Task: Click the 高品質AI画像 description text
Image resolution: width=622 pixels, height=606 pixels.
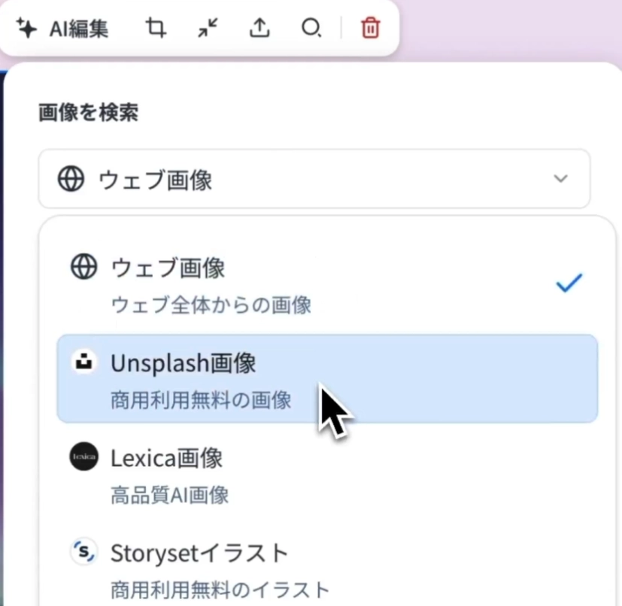Action: pyautogui.click(x=169, y=495)
